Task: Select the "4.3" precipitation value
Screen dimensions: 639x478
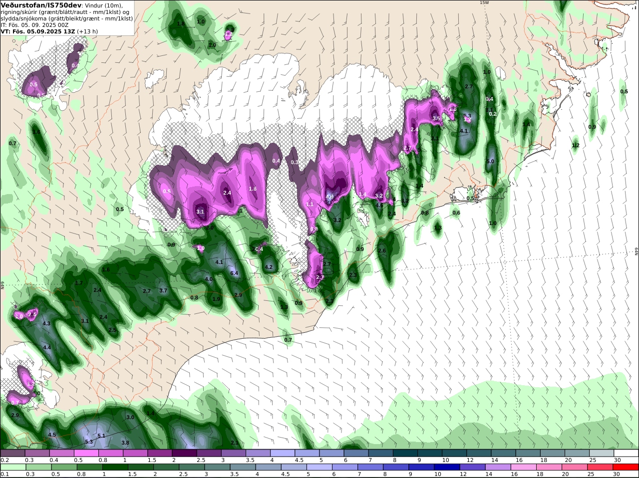Action: [47, 324]
